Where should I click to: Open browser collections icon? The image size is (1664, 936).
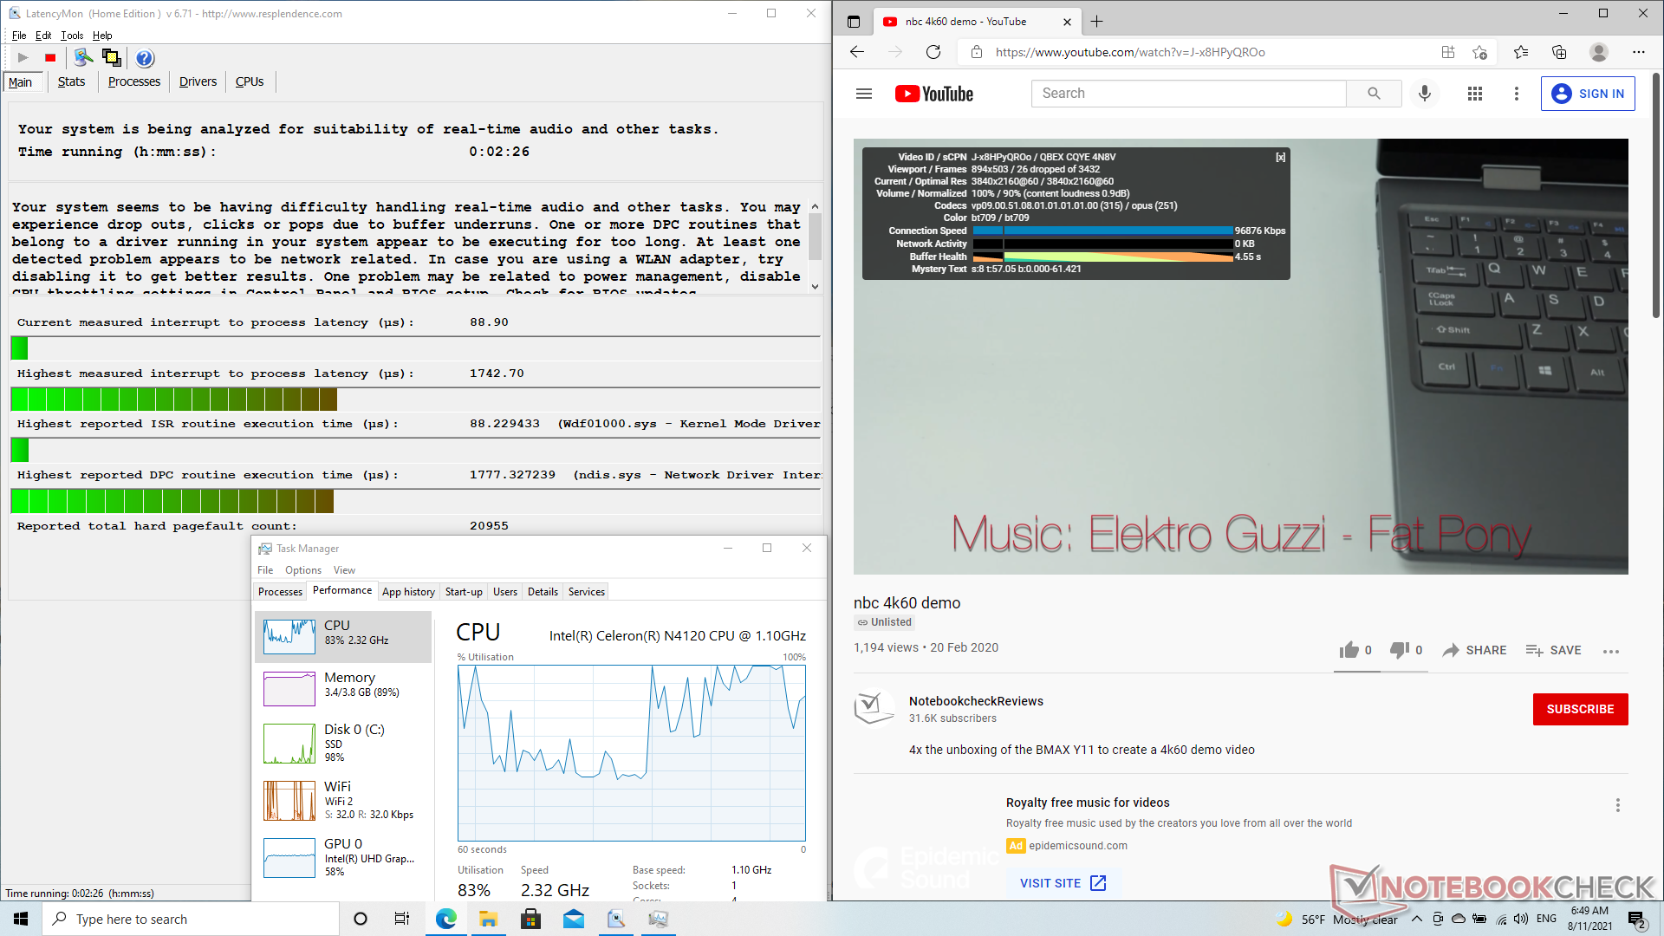coord(1559,52)
